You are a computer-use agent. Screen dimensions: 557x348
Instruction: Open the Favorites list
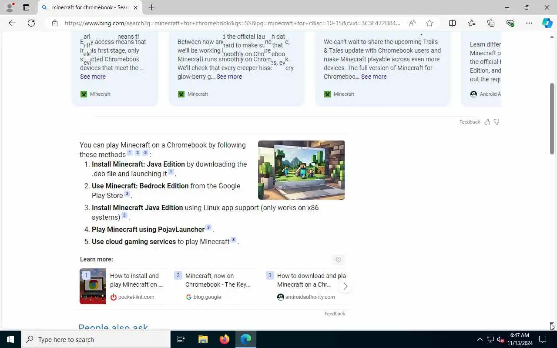click(472, 23)
